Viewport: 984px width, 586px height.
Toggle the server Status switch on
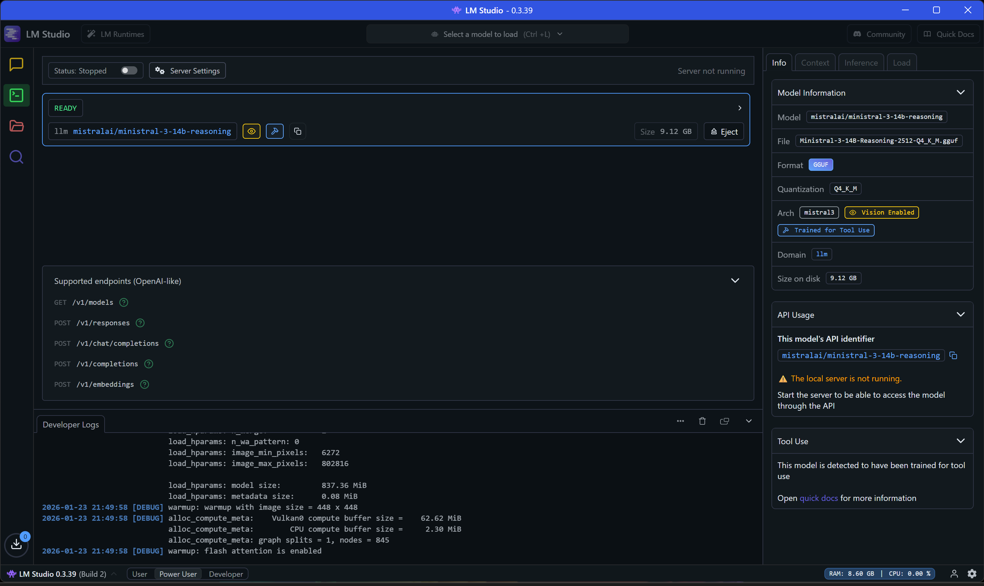(x=129, y=71)
